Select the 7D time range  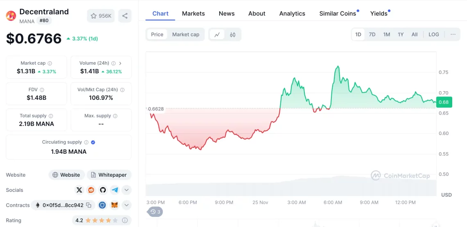372,35
